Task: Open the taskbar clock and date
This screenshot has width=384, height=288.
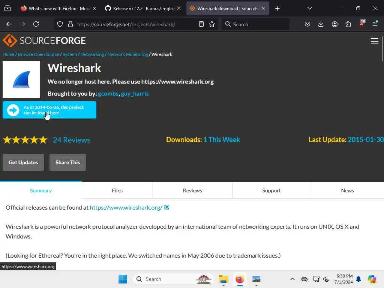Action: tap(344, 279)
